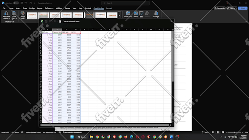Switch to Print Layout view
This screenshot has height=140, width=249.
(218, 132)
